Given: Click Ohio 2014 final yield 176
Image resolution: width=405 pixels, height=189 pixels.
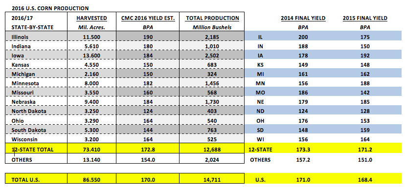Looking at the screenshot, I should pos(303,121).
